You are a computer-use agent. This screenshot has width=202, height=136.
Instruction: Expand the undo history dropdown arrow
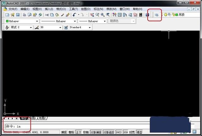pos(79,15)
